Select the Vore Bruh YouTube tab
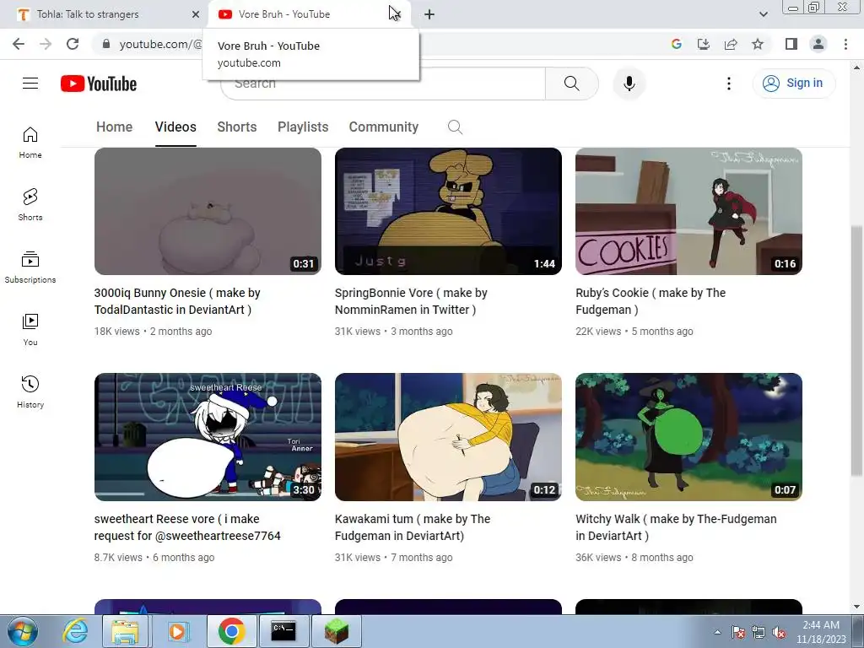Screen dimensions: 864x648 pos(309,14)
